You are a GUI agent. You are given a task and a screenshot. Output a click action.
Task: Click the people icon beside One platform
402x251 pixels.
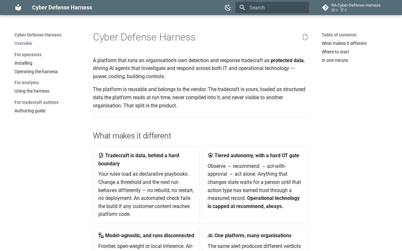pos(210,236)
